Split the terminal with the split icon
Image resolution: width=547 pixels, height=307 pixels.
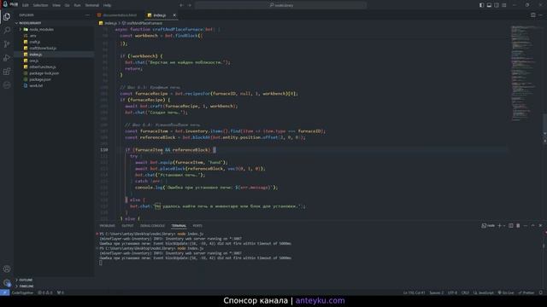[511, 225]
